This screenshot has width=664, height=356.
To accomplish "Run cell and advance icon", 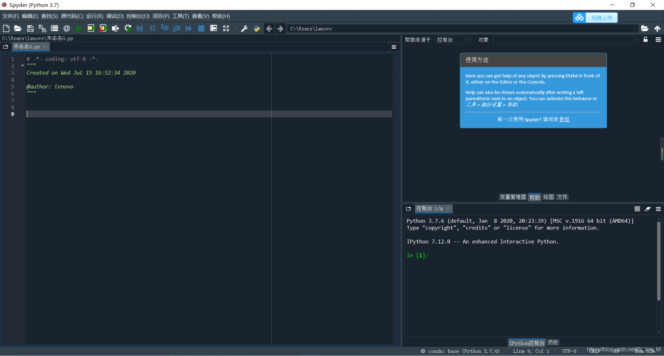I will [x=103, y=29].
